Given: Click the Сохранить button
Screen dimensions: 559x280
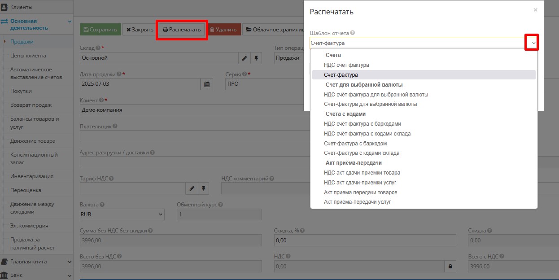Looking at the screenshot, I should tap(100, 30).
